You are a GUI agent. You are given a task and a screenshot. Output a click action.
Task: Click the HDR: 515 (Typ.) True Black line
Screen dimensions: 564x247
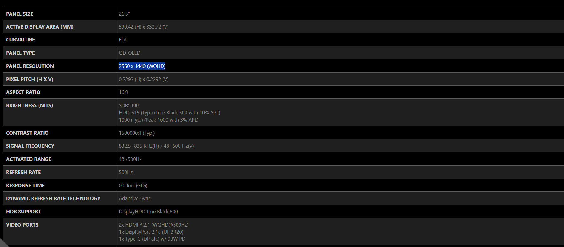pos(169,113)
